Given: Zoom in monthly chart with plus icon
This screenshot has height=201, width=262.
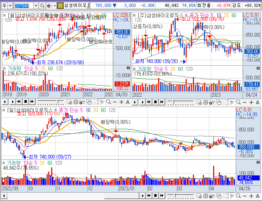Looking at the screenshot, I should point(121,102).
